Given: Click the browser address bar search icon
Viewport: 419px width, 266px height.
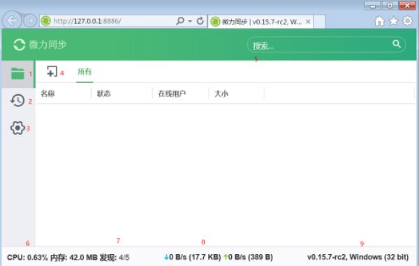Looking at the screenshot, I should [x=180, y=20].
